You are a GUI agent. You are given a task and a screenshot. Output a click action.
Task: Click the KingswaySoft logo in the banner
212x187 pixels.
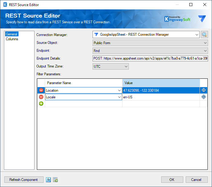(x=177, y=19)
